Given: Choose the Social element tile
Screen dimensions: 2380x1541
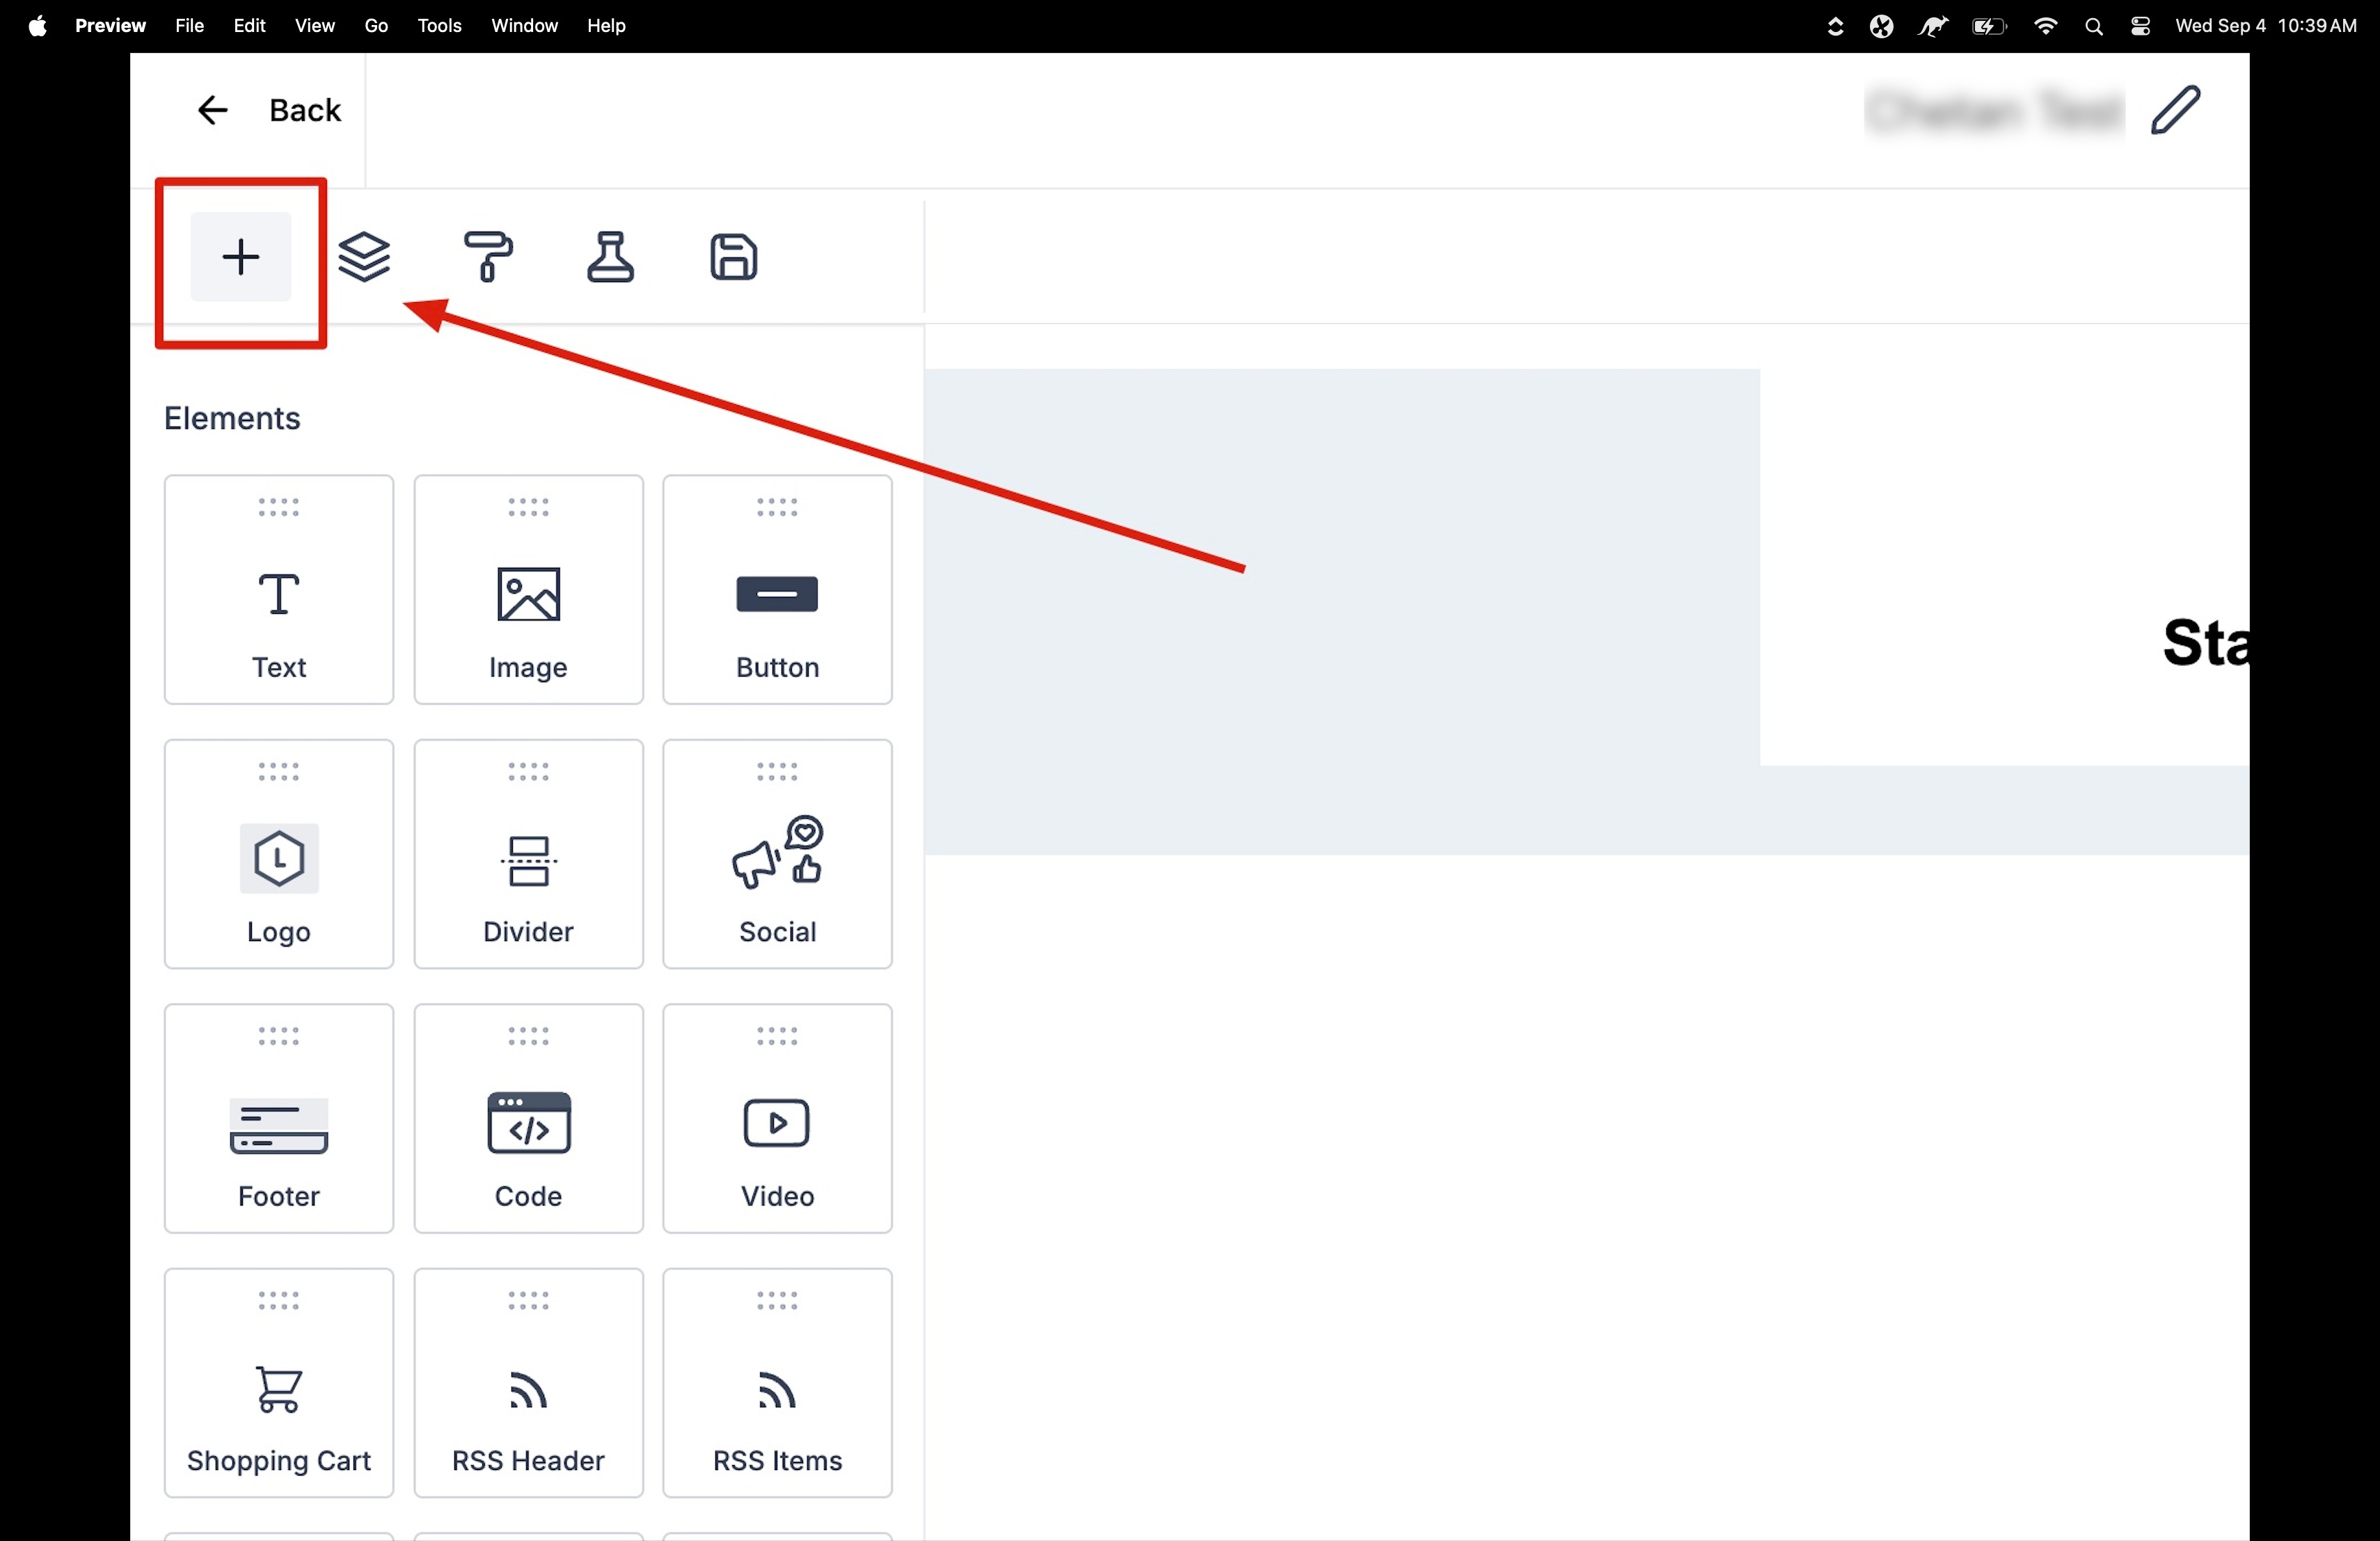Looking at the screenshot, I should pos(777,854).
